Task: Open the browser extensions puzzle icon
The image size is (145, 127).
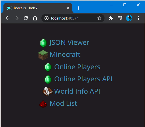Action: tap(111, 18)
